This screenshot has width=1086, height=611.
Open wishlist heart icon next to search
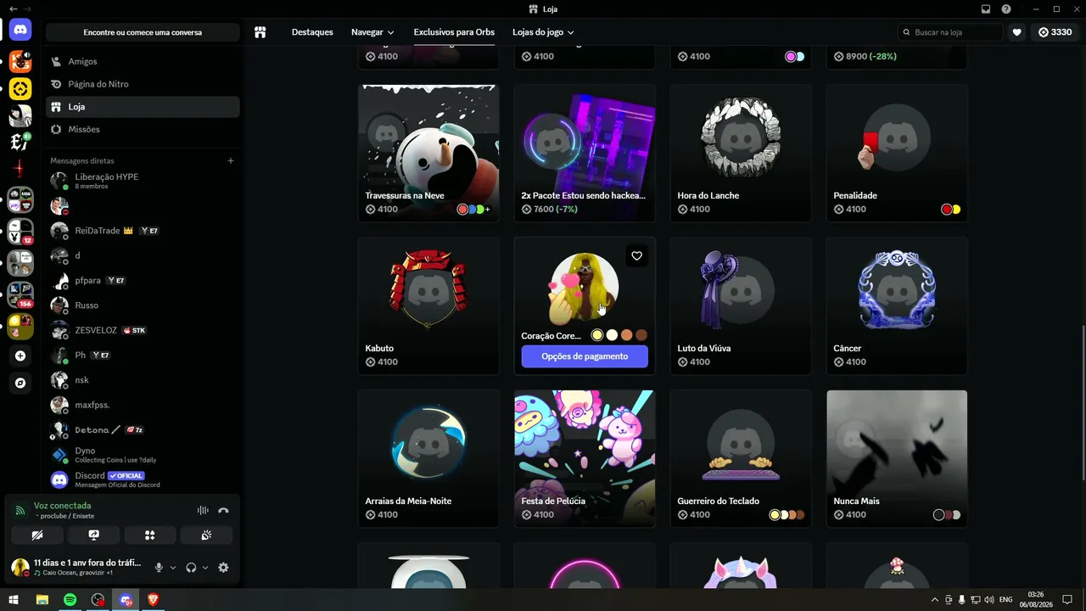click(1017, 32)
